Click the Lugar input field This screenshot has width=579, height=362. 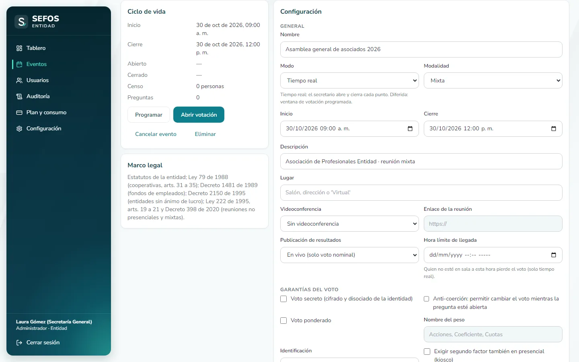click(421, 193)
